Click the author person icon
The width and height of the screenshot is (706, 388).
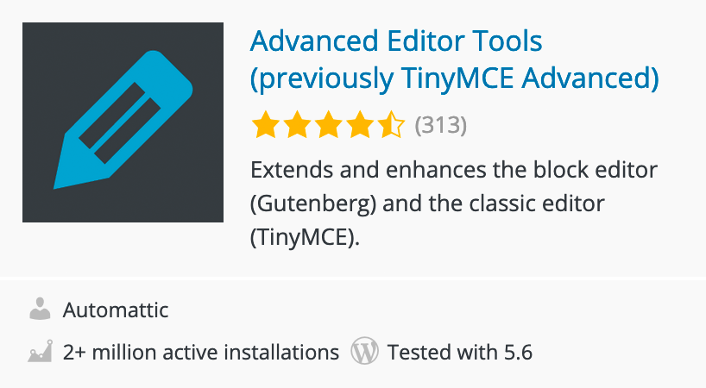[x=40, y=309]
